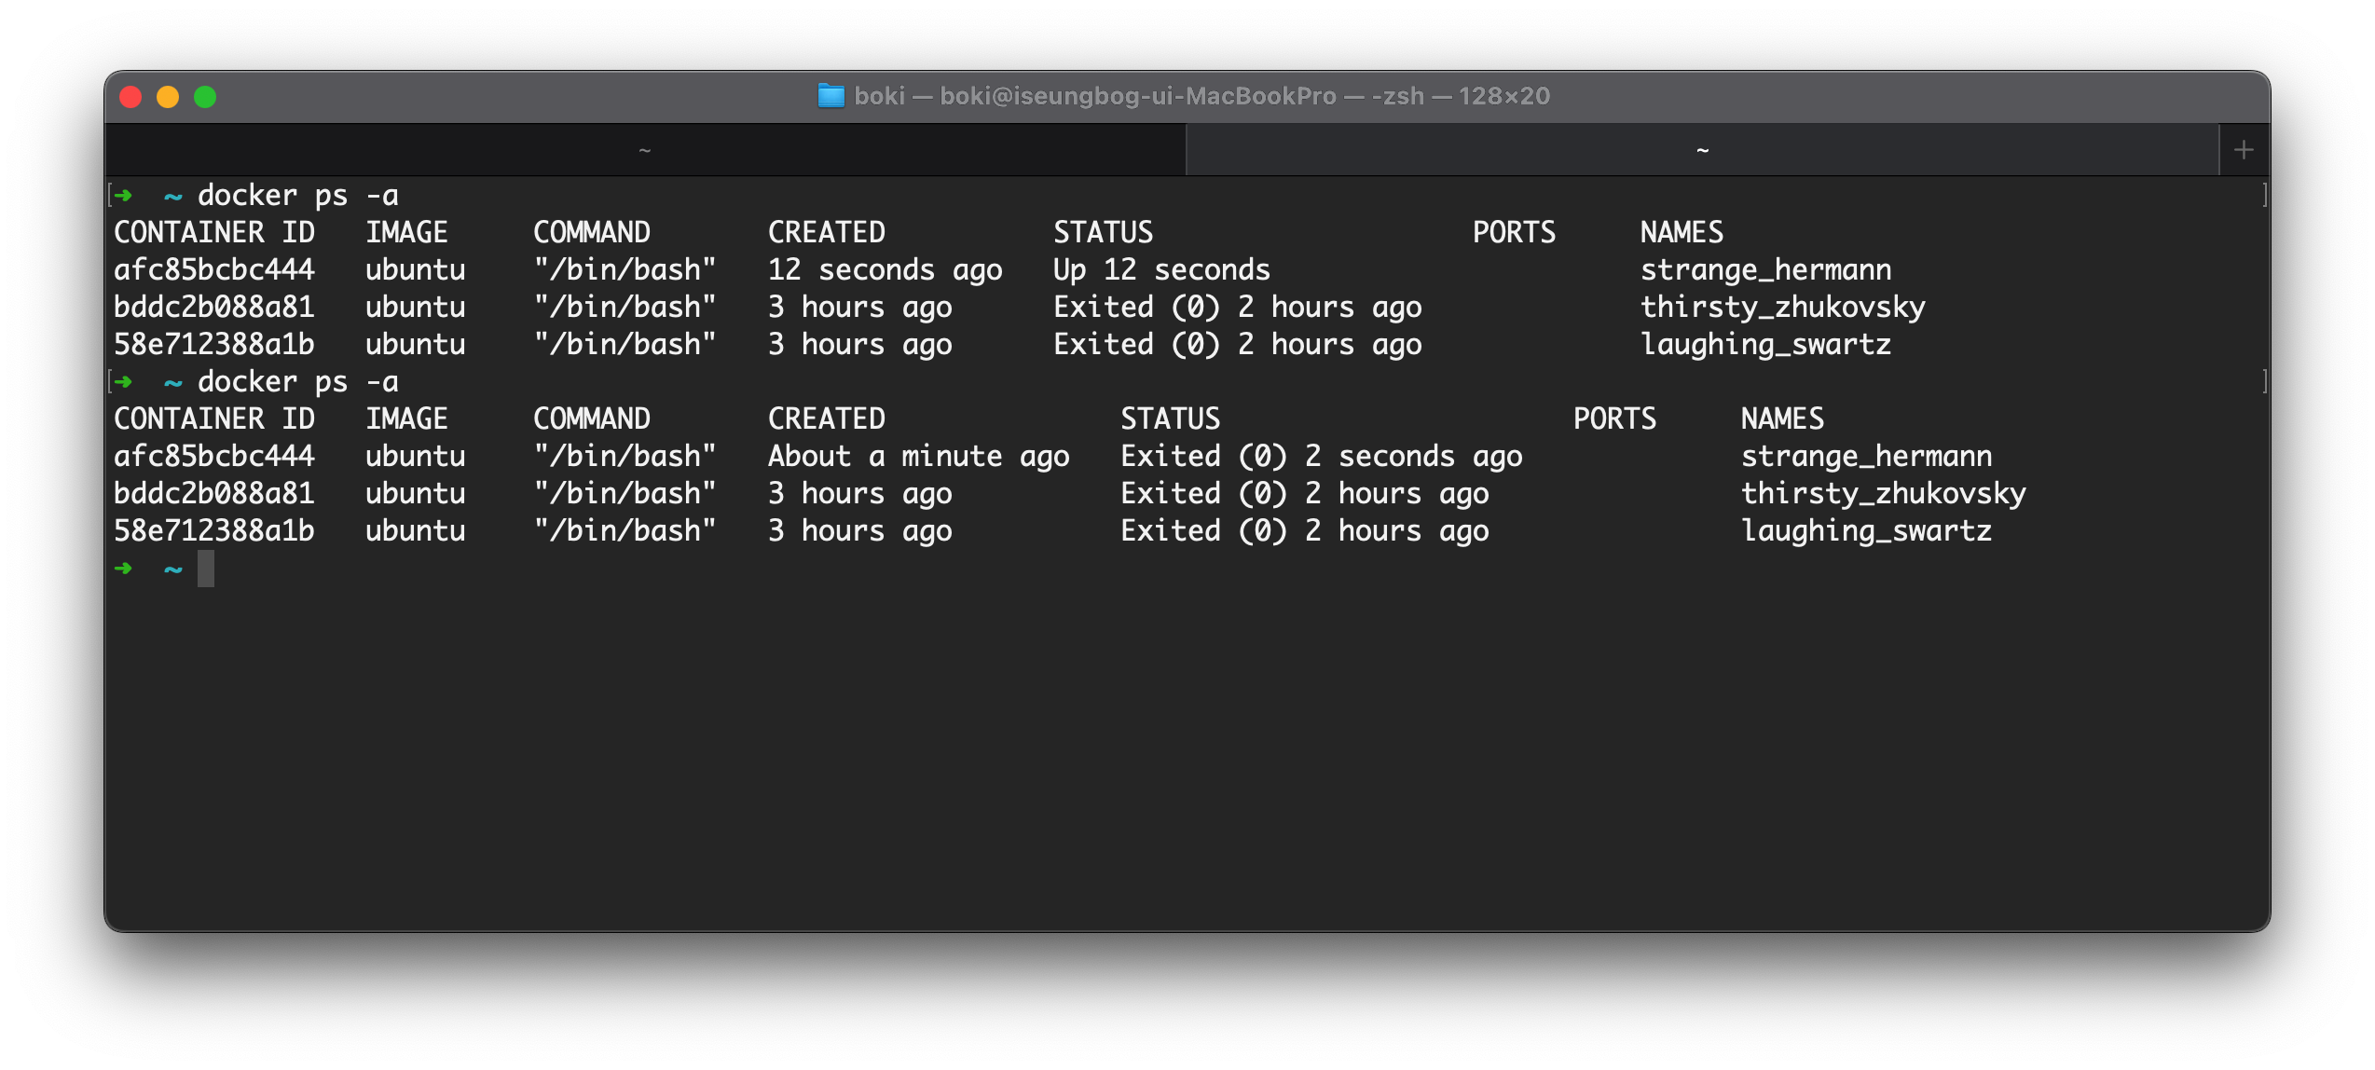This screenshot has width=2375, height=1070.
Task: Click the red close window button
Action: (x=131, y=97)
